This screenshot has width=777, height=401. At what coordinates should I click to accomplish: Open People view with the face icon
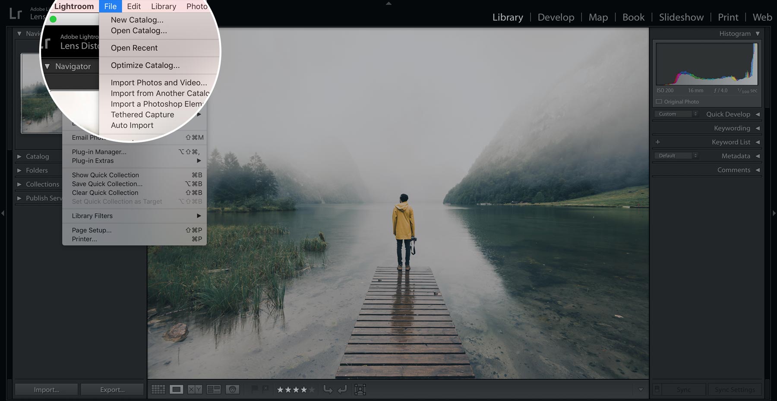point(233,390)
